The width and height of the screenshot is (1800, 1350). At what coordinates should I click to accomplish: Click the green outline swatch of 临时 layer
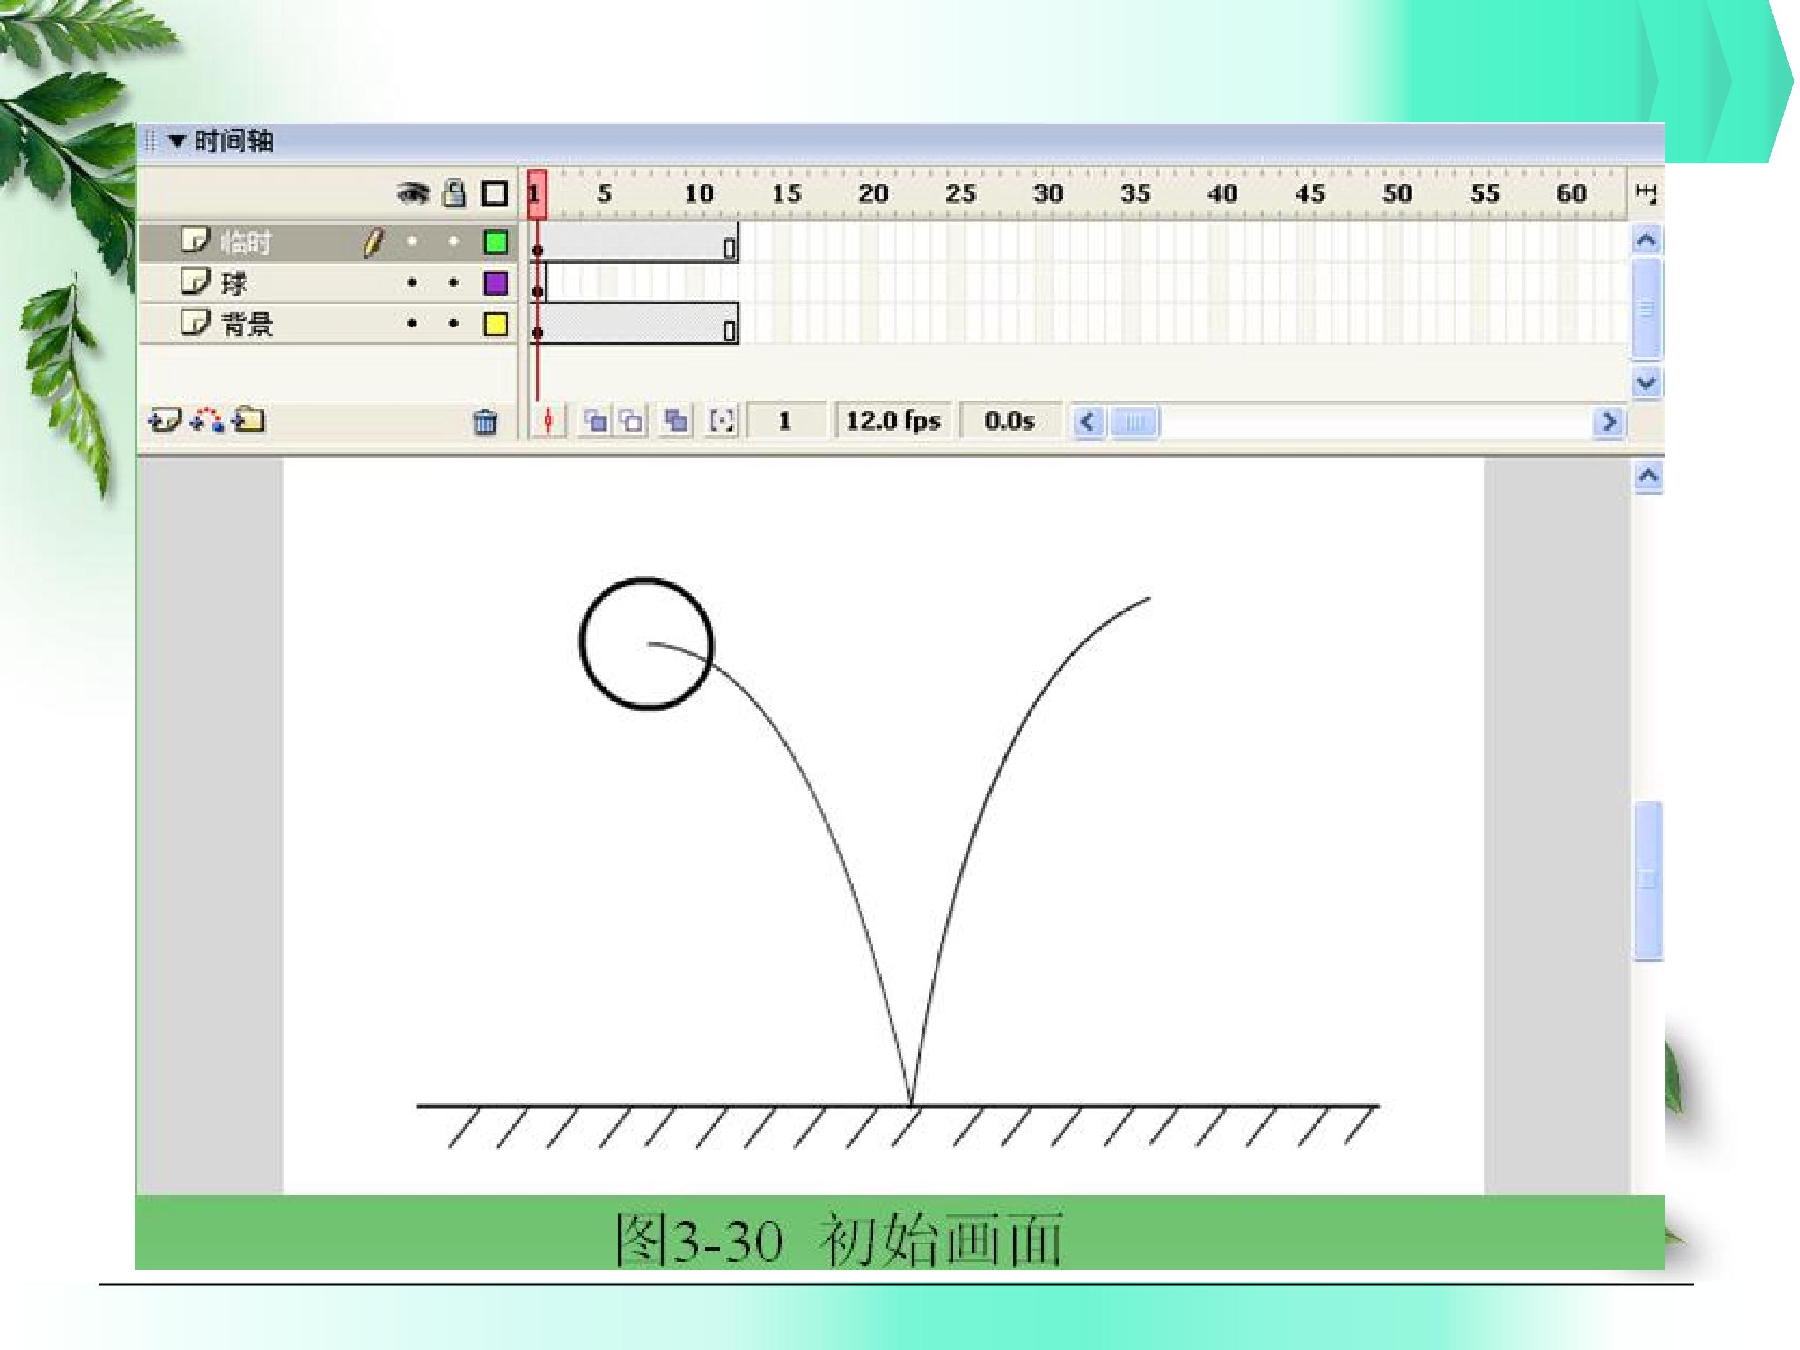pos(496,242)
